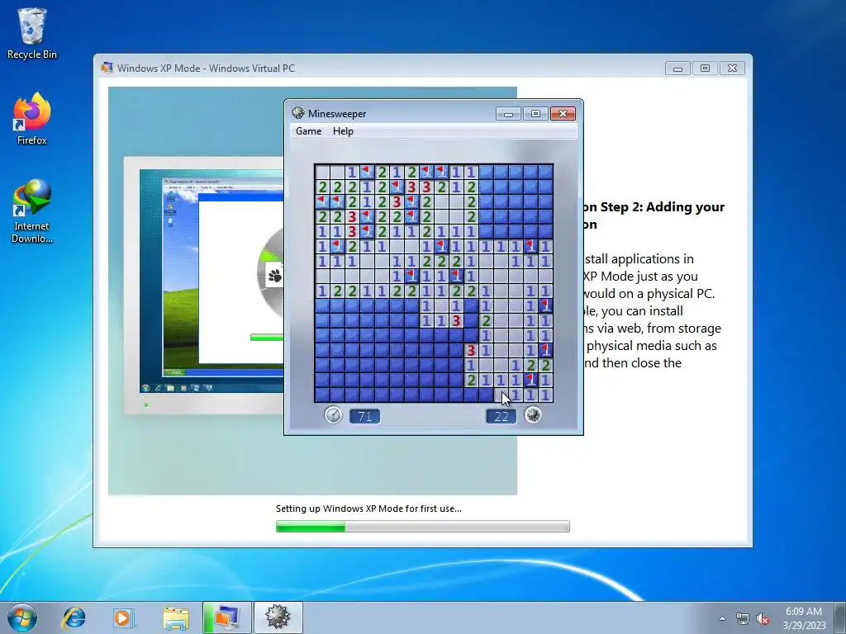Screen dimensions: 846x634
Task: Open the Windows Start menu
Action: pos(22,617)
